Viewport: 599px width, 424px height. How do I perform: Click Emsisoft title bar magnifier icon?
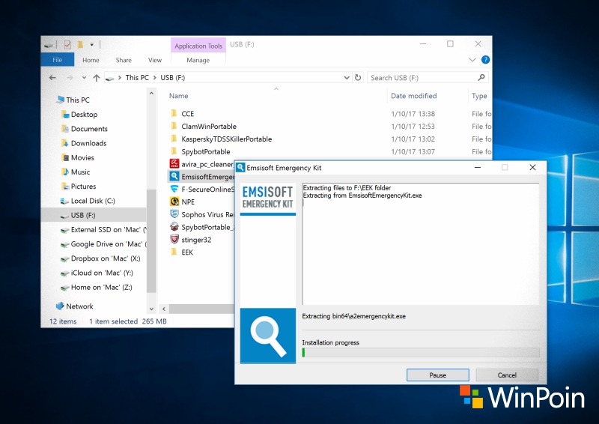[240, 168]
